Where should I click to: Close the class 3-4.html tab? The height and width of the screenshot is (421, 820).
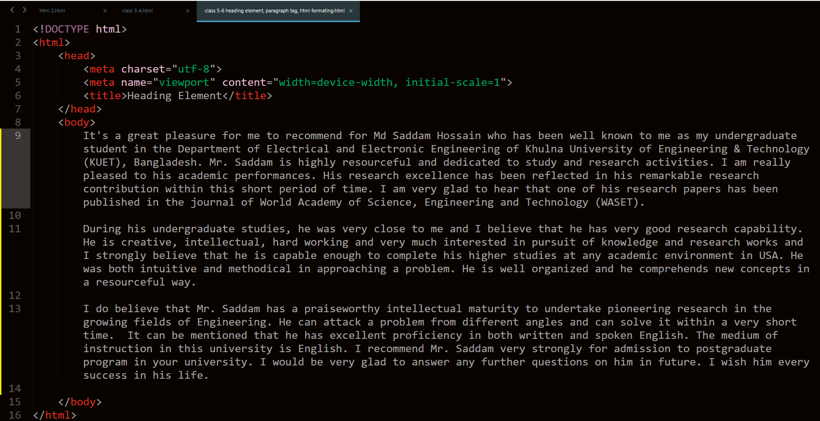[x=188, y=11]
